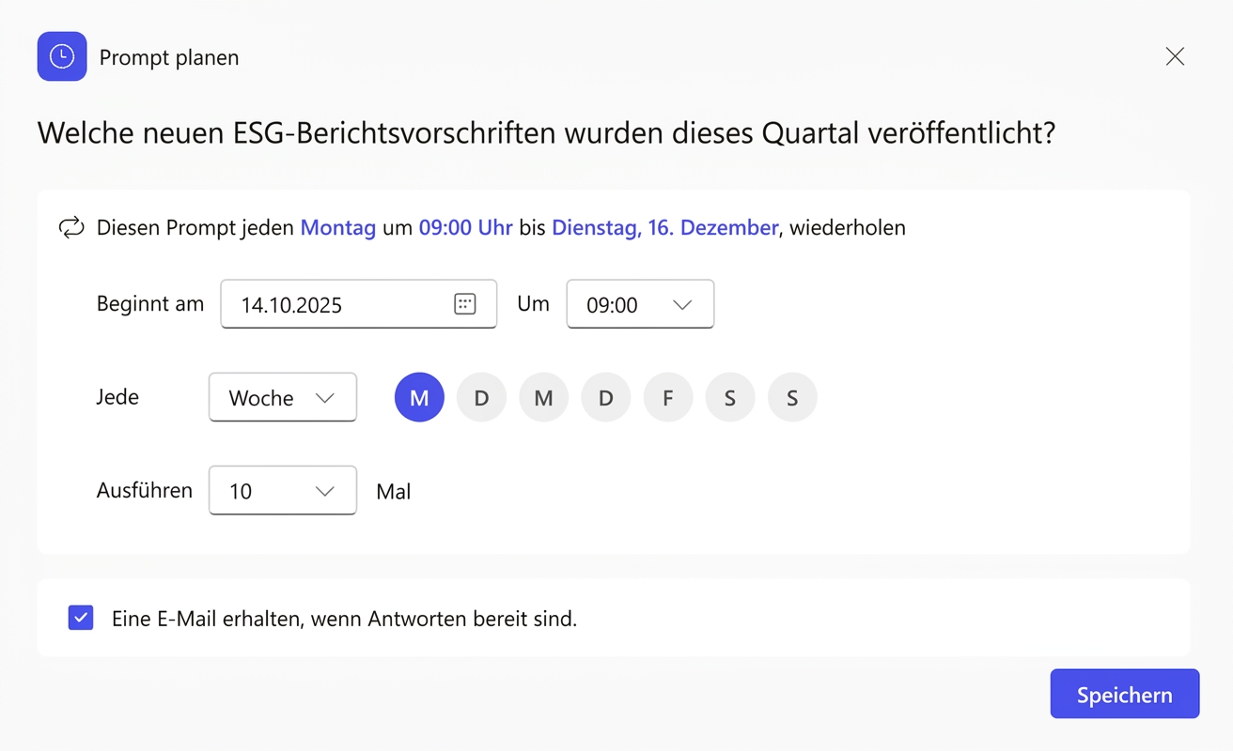Viewport: 1233px width, 751px height.
Task: Click the Eine E-Mail erhalten label text
Action: point(344,619)
